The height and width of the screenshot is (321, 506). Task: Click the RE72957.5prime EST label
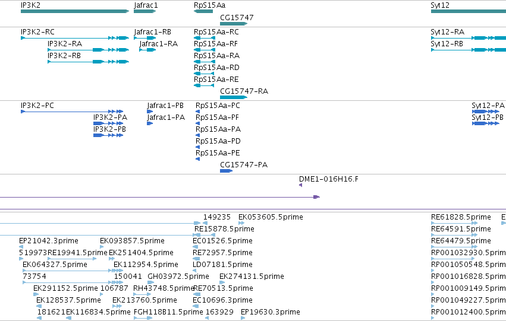click(222, 253)
